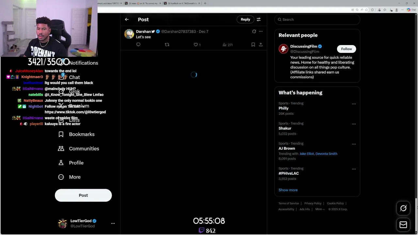Viewport: 418px width, 235px height.
Task: View analytics showing 271 views
Action: point(228,45)
